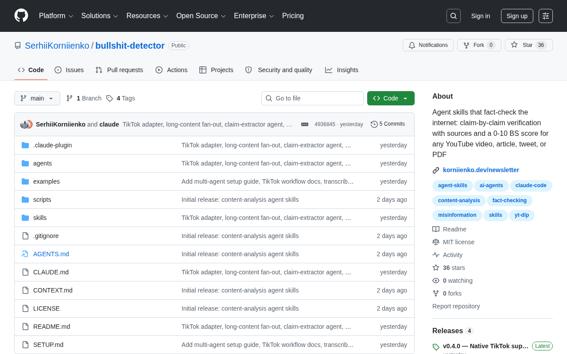The width and height of the screenshot is (567, 354).
Task: Click the Sign in link
Action: click(x=481, y=16)
